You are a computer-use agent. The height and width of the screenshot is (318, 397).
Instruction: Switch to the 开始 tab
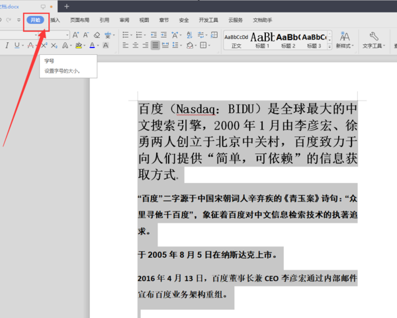[x=36, y=20]
